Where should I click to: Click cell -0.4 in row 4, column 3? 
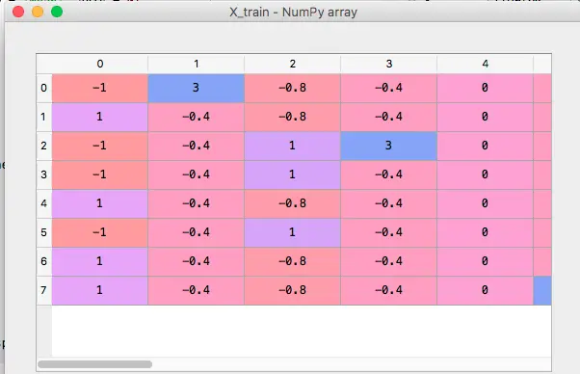pos(389,203)
